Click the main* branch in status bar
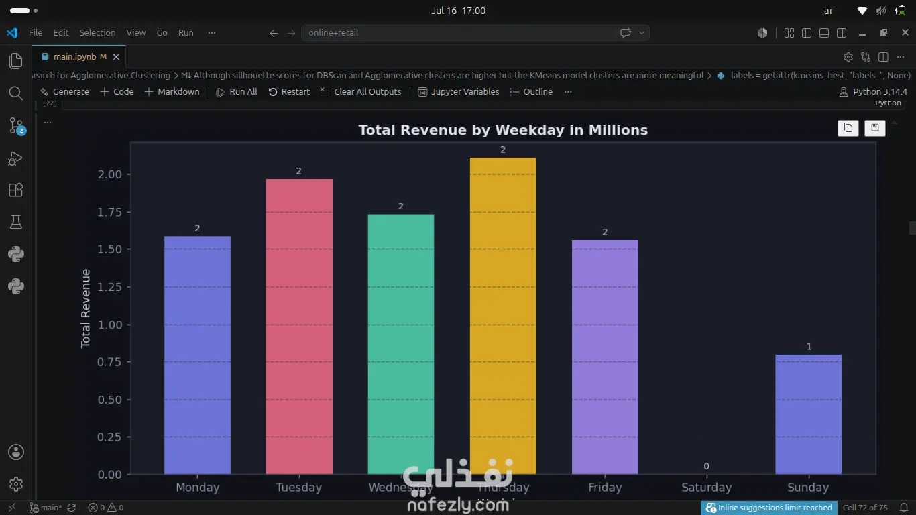The image size is (916, 515). 46,508
